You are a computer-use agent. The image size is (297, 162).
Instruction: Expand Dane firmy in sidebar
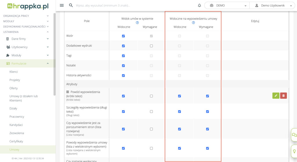[x=27, y=39]
